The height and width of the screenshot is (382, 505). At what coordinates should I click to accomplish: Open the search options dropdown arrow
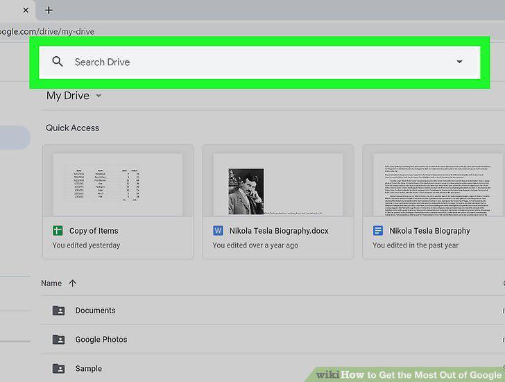click(460, 62)
